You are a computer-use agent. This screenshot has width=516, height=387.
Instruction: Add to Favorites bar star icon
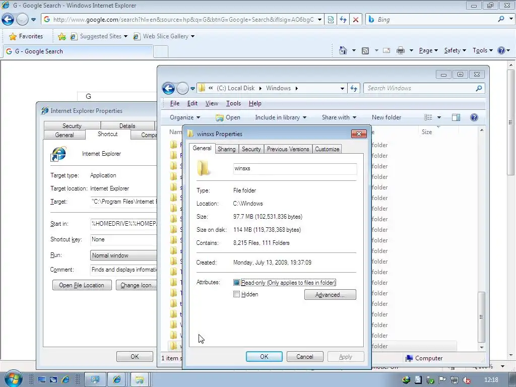(61, 36)
